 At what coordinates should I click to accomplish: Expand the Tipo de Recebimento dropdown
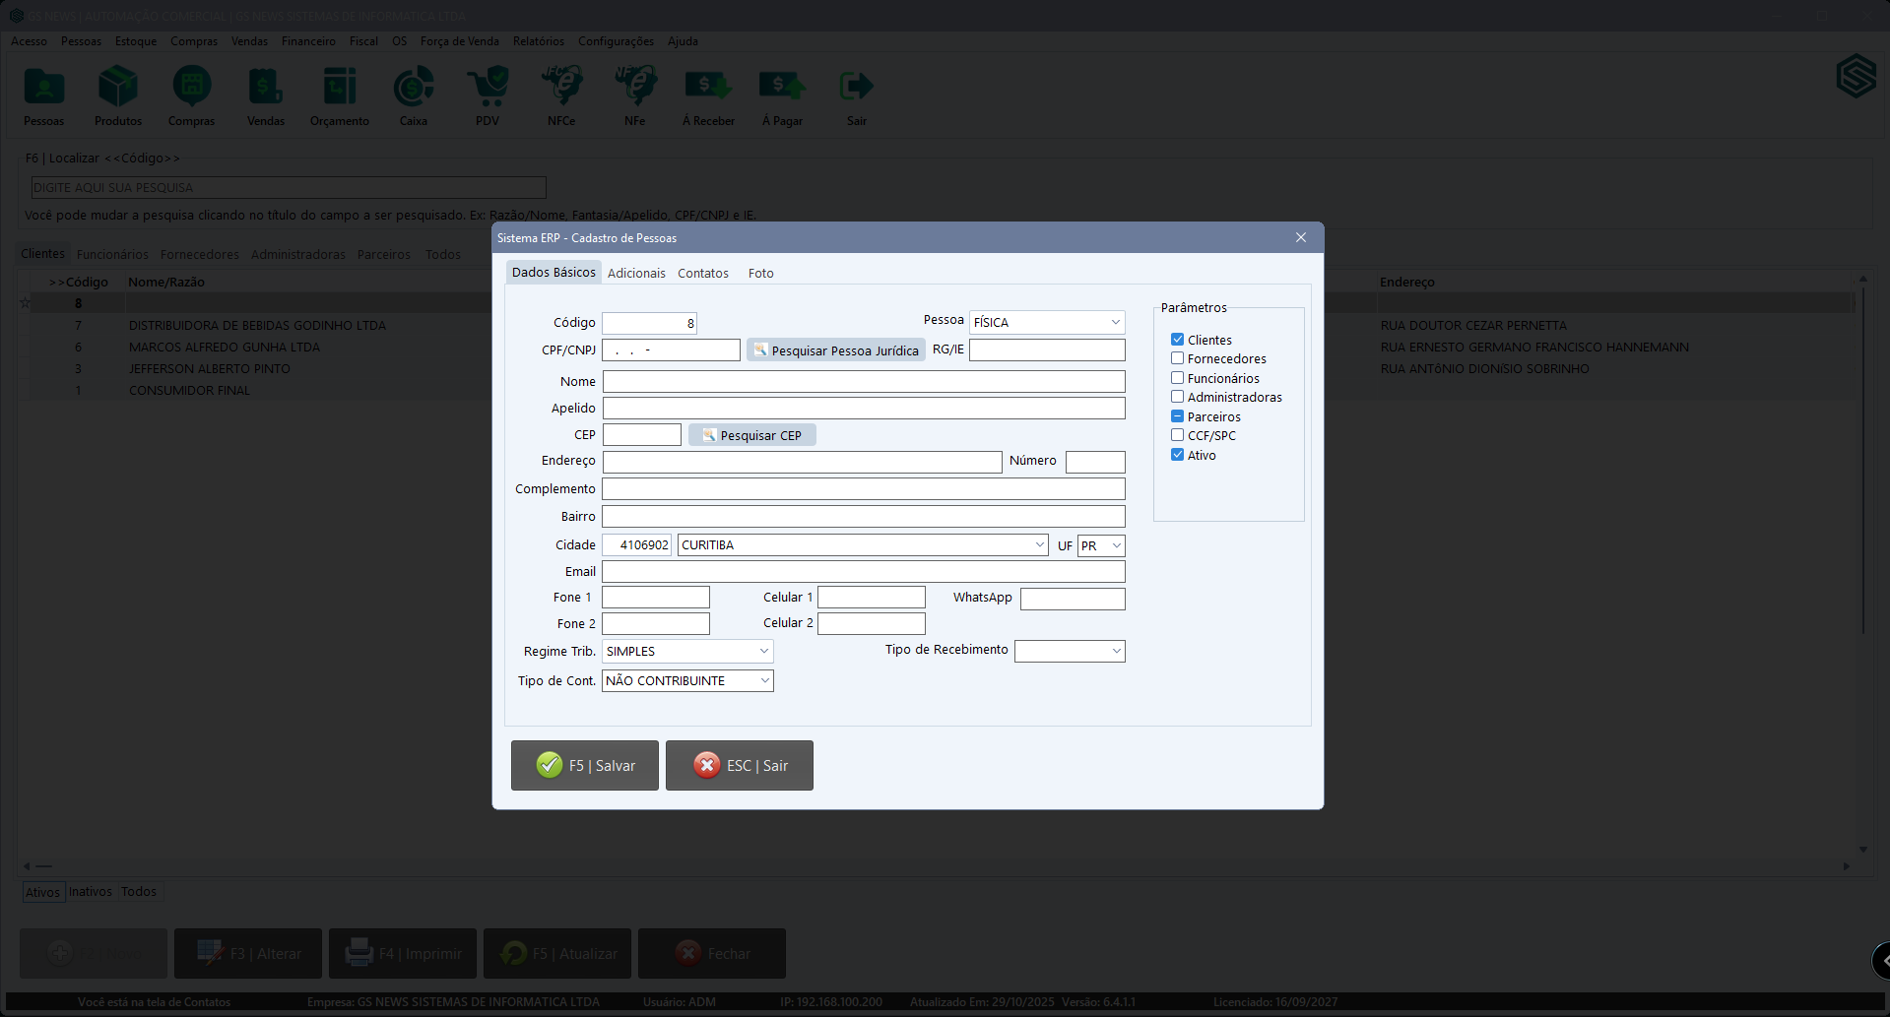pyautogui.click(x=1116, y=651)
